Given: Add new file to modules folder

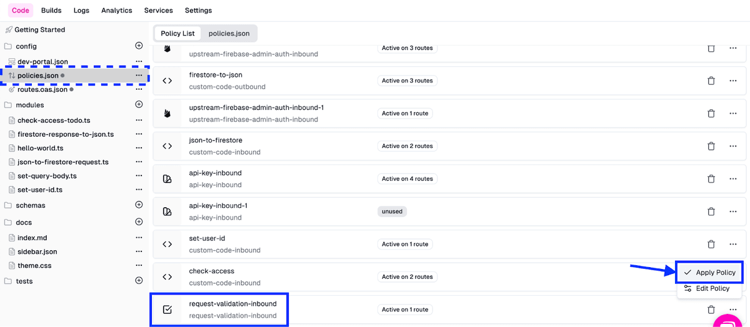Looking at the screenshot, I should [x=139, y=105].
